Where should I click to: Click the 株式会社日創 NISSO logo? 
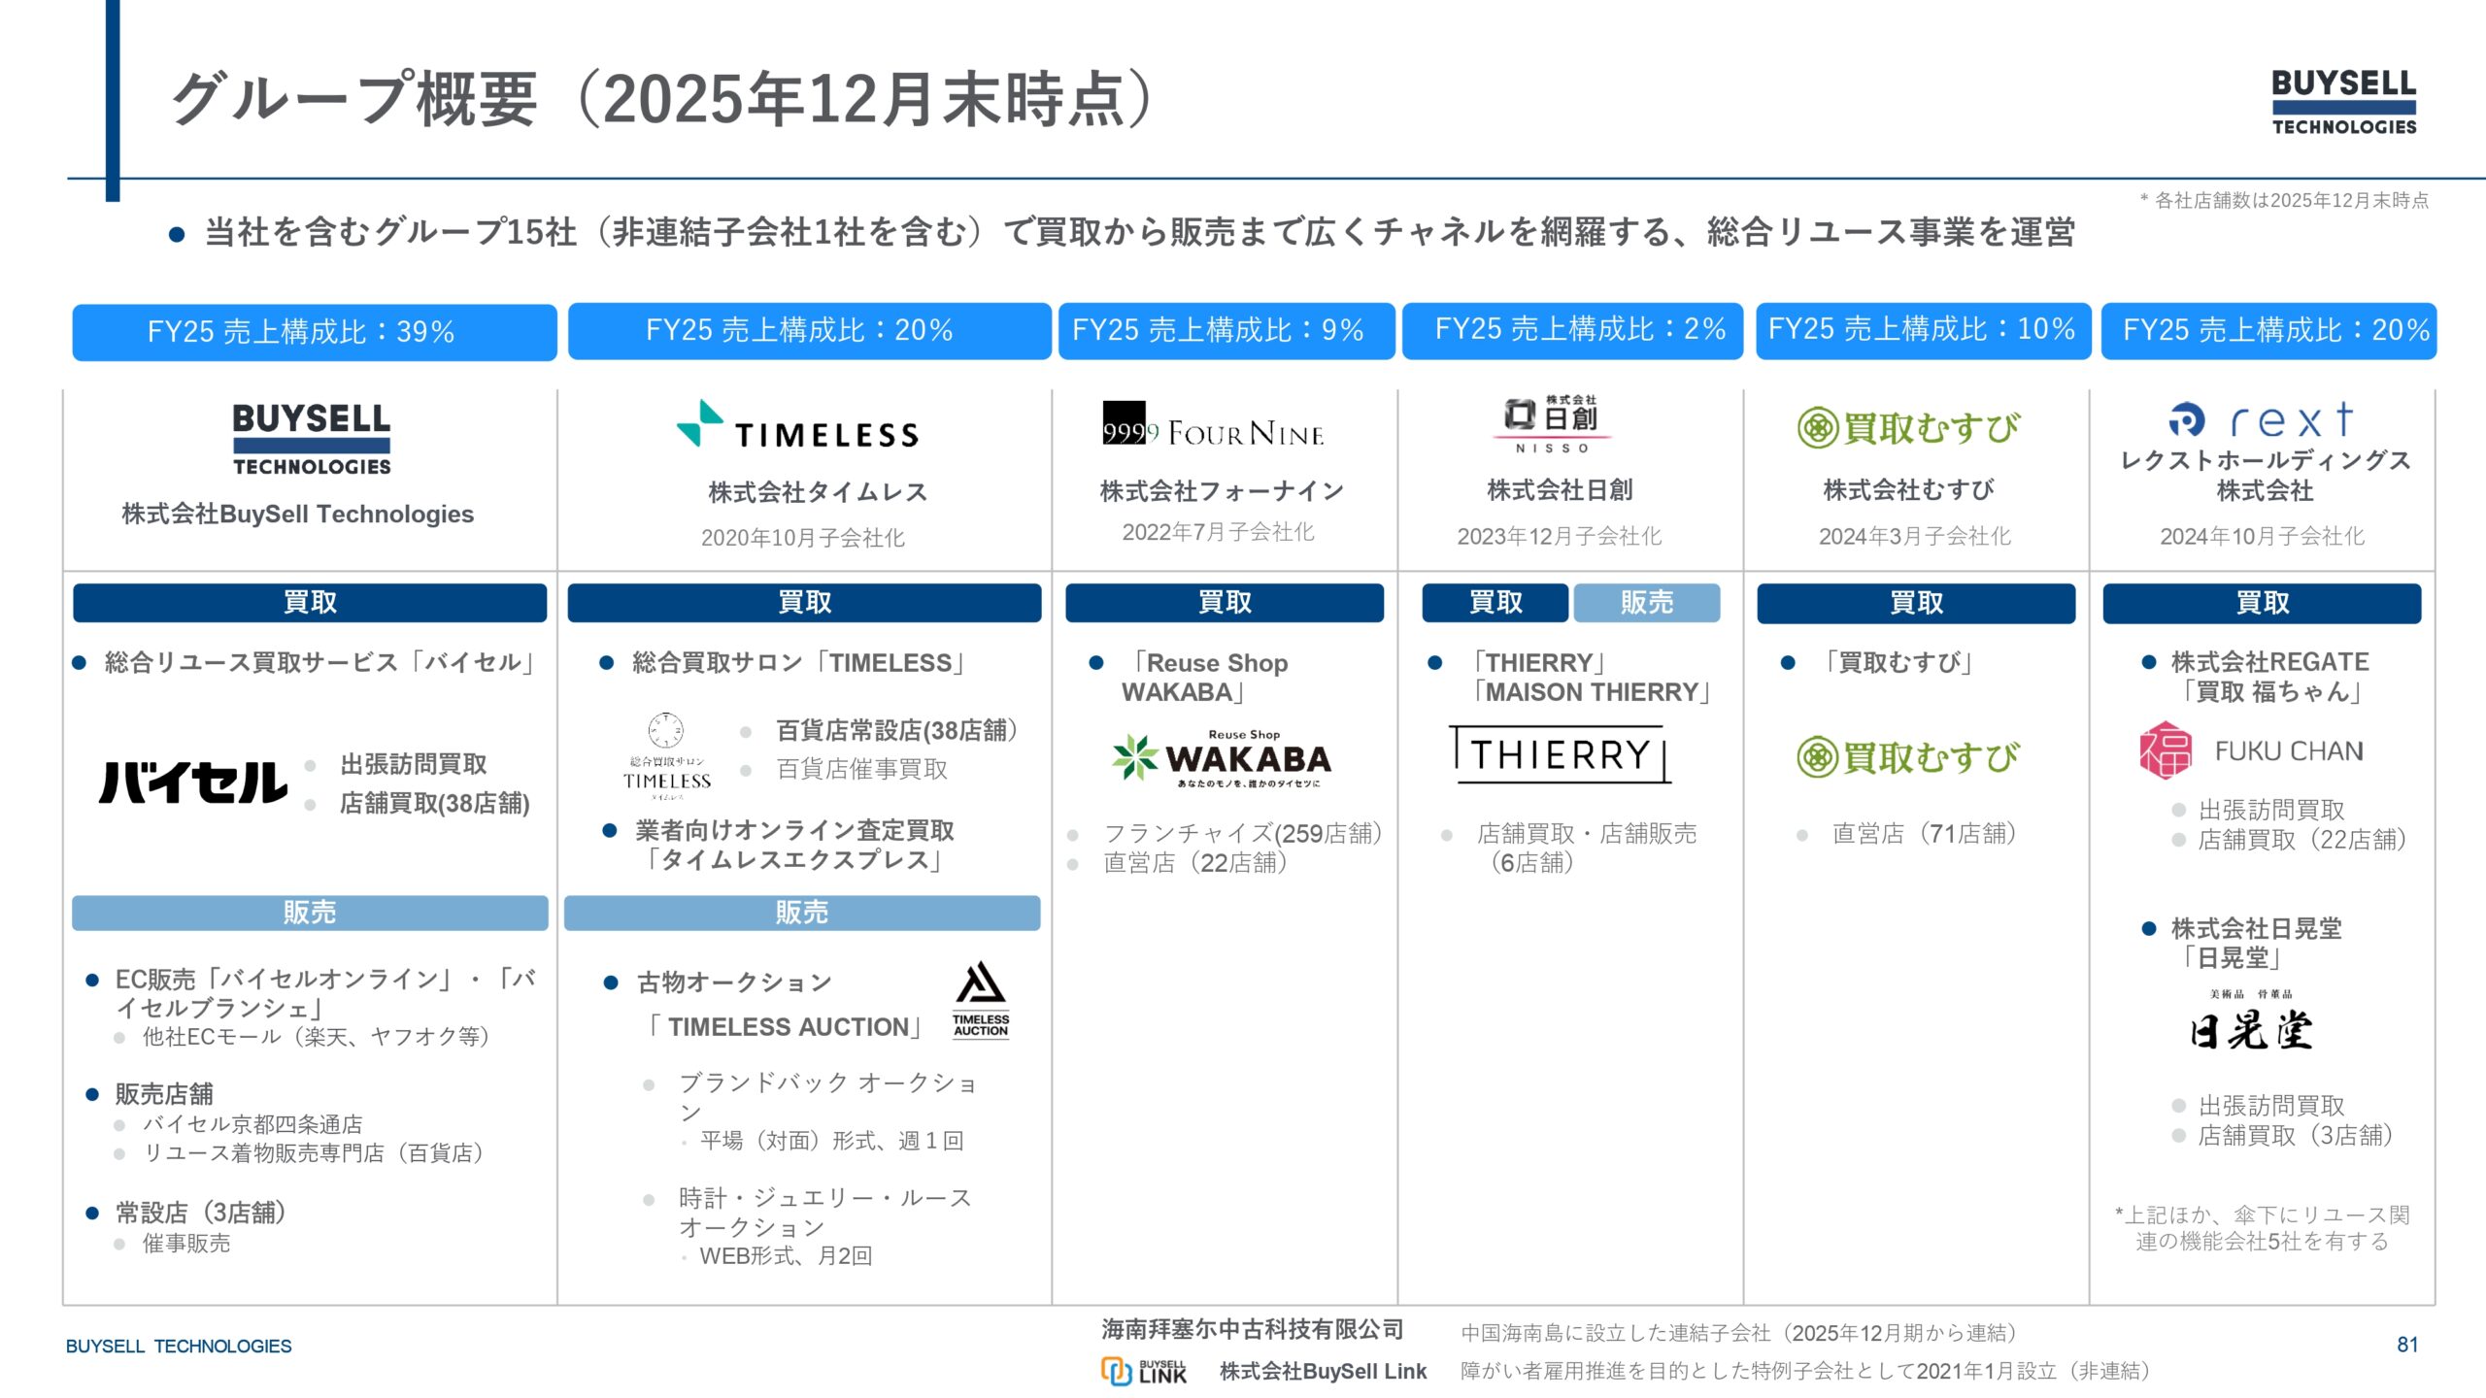tap(1552, 424)
